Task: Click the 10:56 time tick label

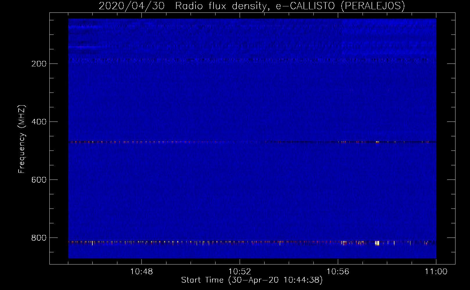Action: click(x=338, y=272)
